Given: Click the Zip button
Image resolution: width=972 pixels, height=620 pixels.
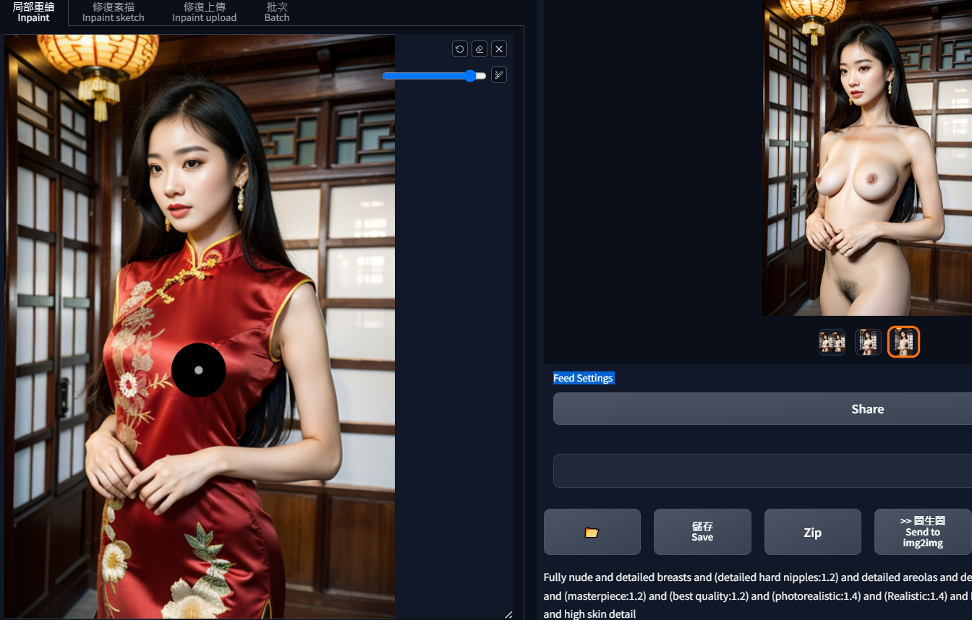Looking at the screenshot, I should [813, 532].
